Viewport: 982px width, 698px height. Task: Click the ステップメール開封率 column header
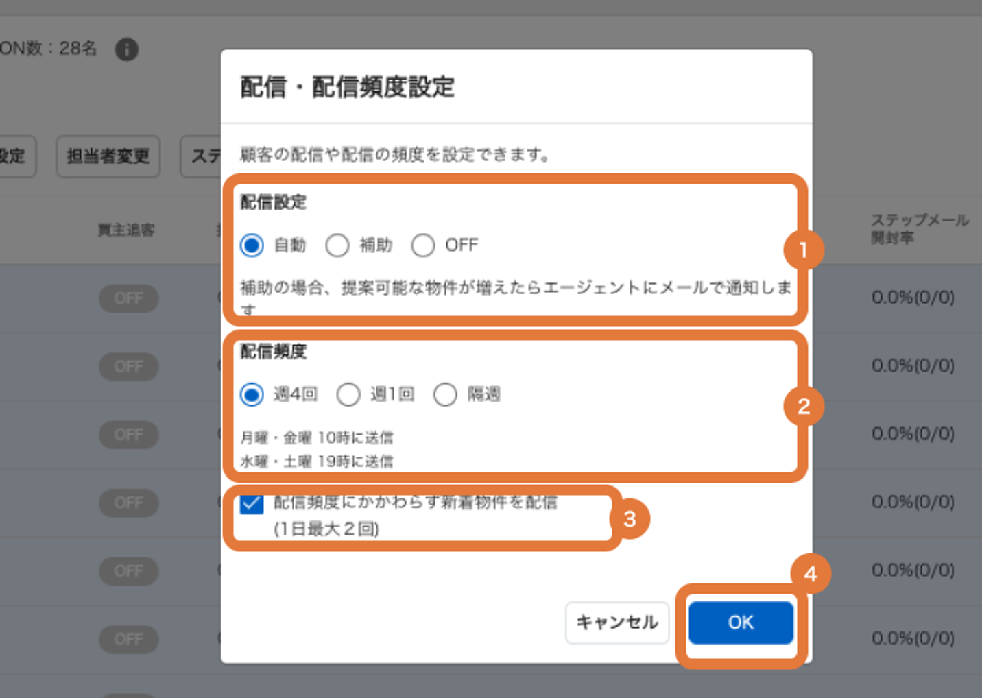coord(920,228)
